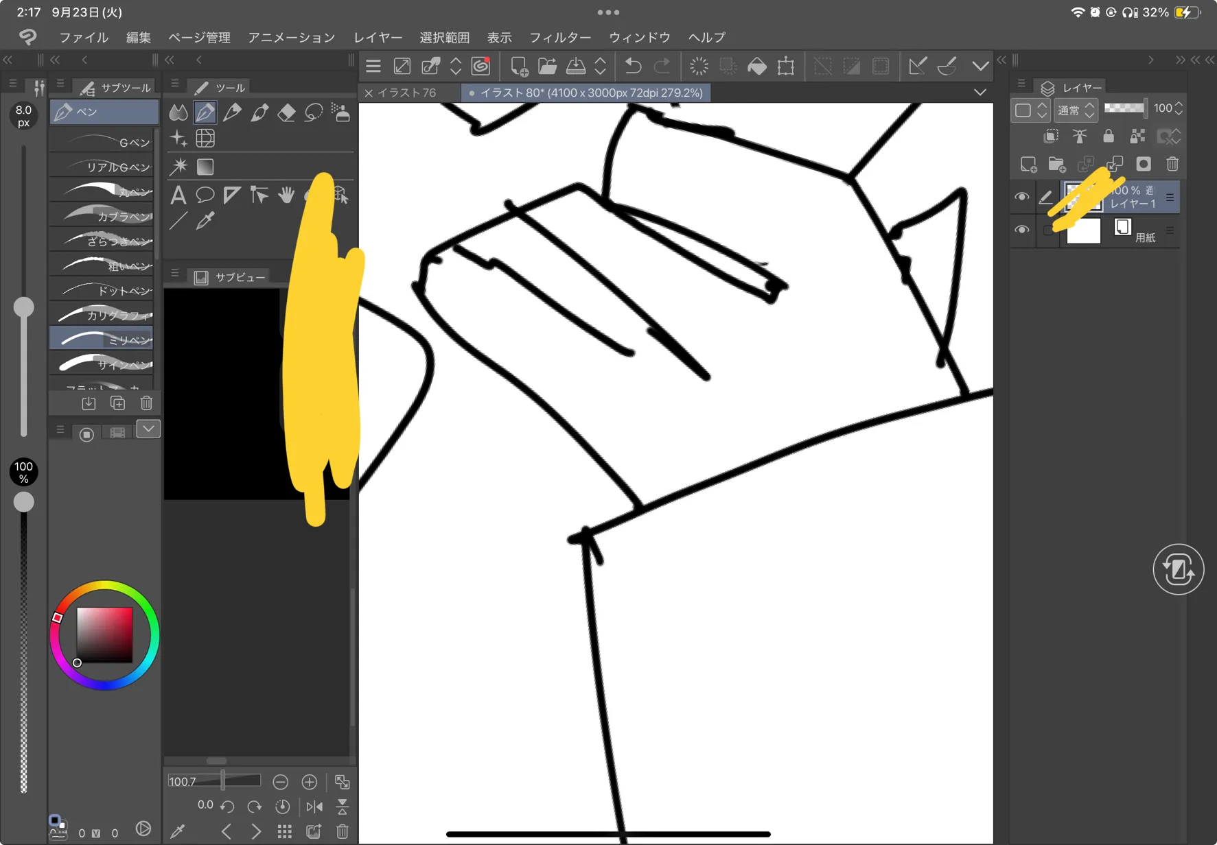This screenshot has height=845, width=1217.
Task: Delete the selected layer with trash icon
Action: pyautogui.click(x=1172, y=164)
